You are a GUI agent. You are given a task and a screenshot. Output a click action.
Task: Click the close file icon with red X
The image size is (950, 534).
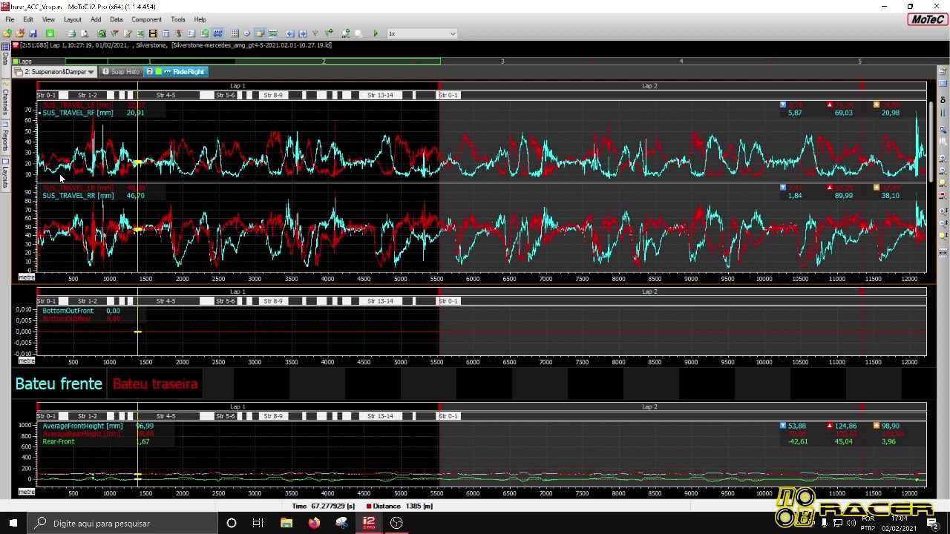(x=20, y=33)
